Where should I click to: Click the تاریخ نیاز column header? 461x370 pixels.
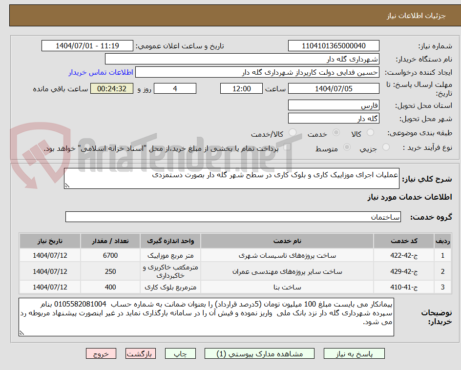(50, 241)
